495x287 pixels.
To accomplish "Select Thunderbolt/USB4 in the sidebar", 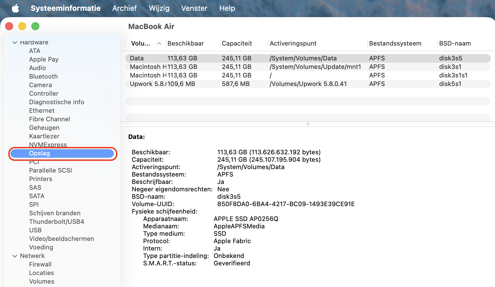I will 57,222.
